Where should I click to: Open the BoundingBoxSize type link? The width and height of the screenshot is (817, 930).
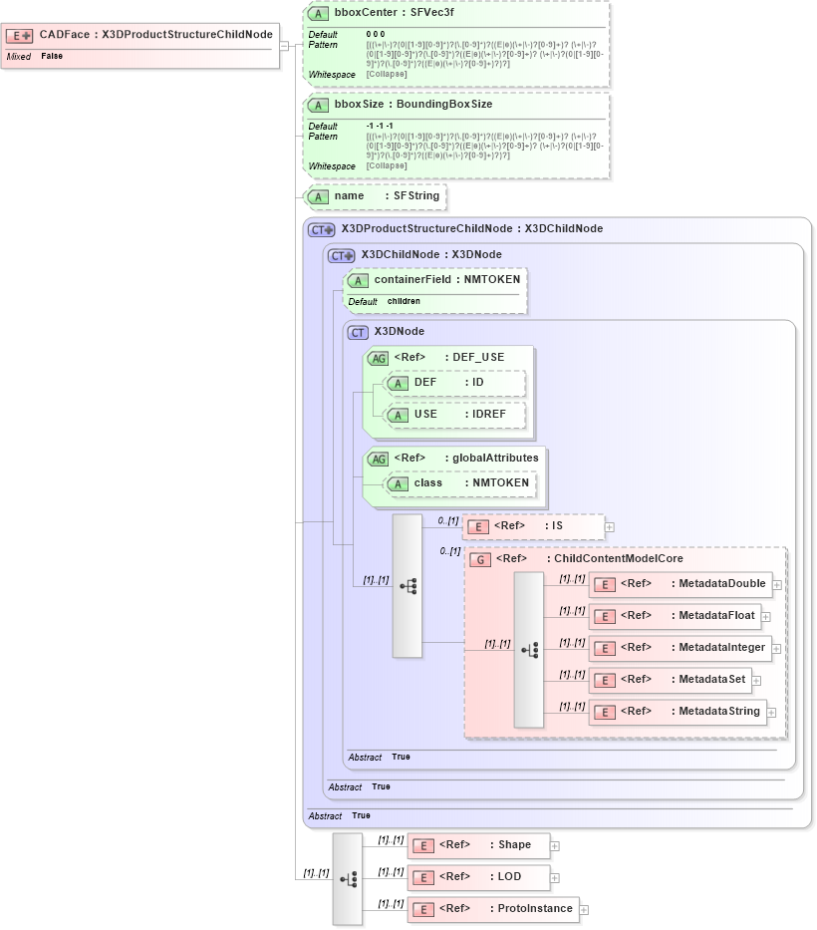[x=444, y=105]
